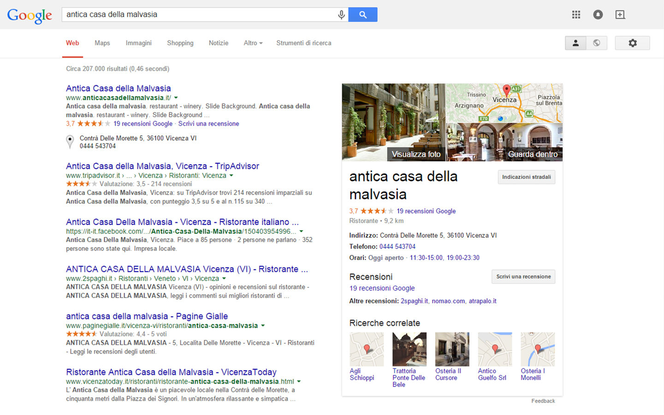Open first result Antica Casa della Malvasia

point(119,88)
